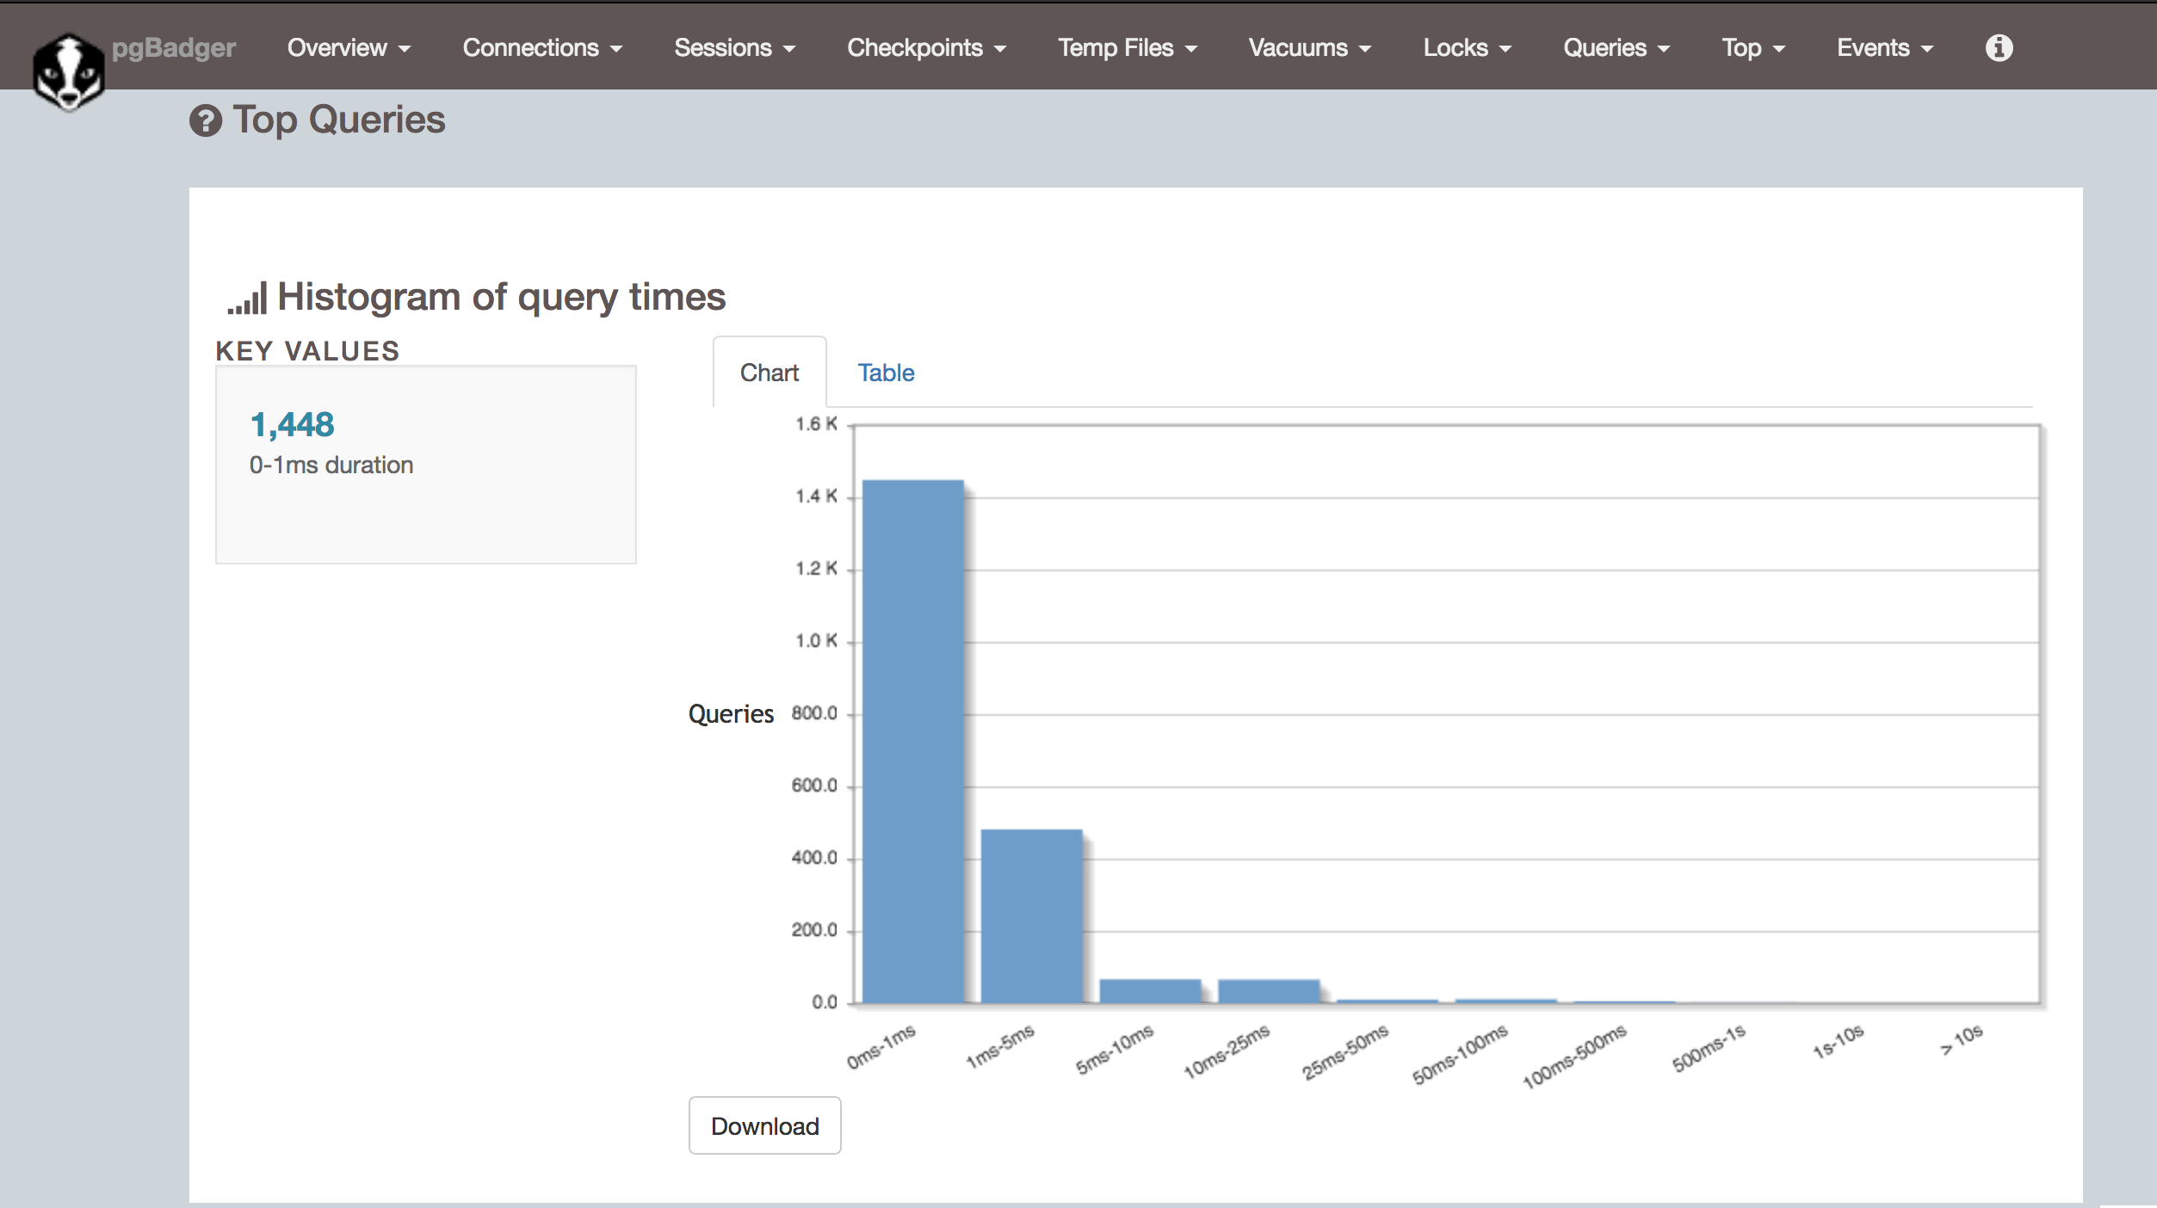
Task: Click the 'Histogram of query times' heading
Action: pos(501,297)
